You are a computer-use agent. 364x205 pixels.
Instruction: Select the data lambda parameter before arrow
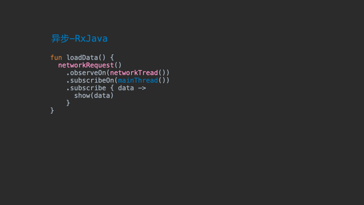click(x=126, y=88)
